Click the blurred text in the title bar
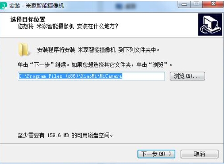Screen dimensions: 224x165 [x=125, y=6]
